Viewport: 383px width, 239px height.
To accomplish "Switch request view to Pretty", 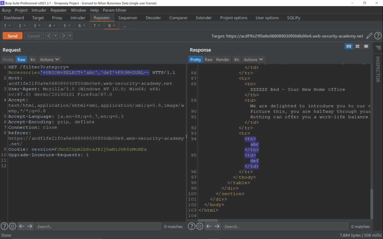I will [9, 60].
